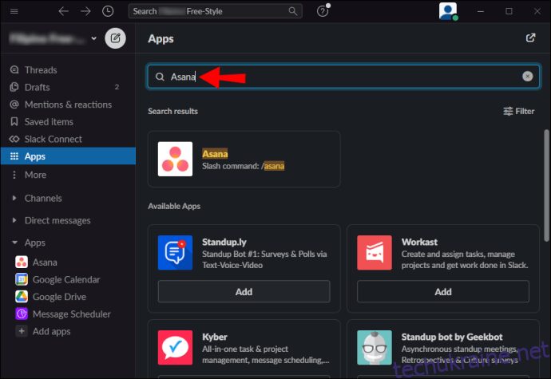551x379 pixels.
Task: Click the Drafts count badge 2
Action: [117, 87]
